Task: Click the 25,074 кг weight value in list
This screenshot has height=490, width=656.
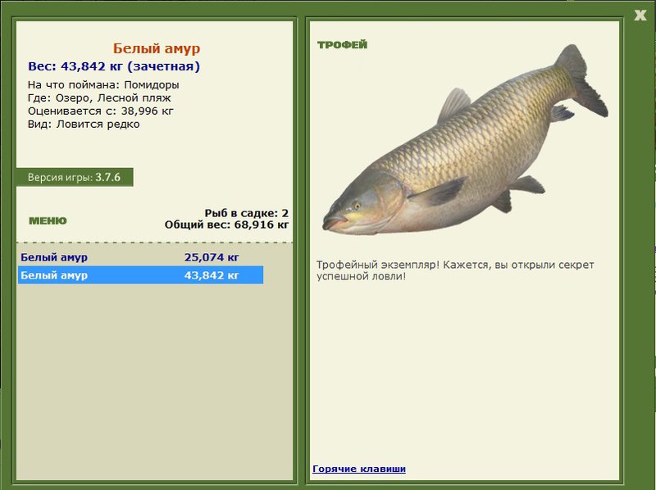Action: 212,257
